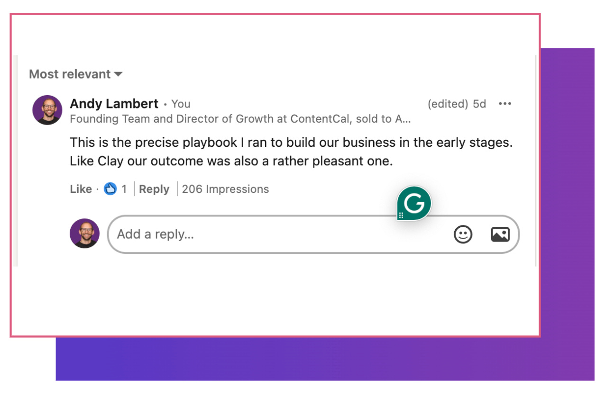View the 206 Impressions details
This screenshot has height=396, width=605.
click(x=225, y=189)
